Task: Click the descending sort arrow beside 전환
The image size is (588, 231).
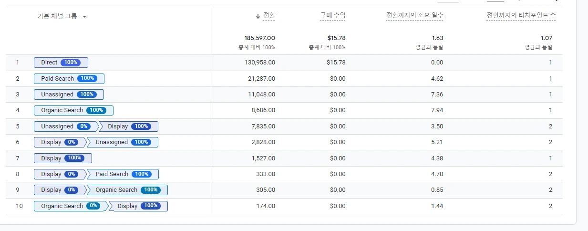Action: coord(258,16)
